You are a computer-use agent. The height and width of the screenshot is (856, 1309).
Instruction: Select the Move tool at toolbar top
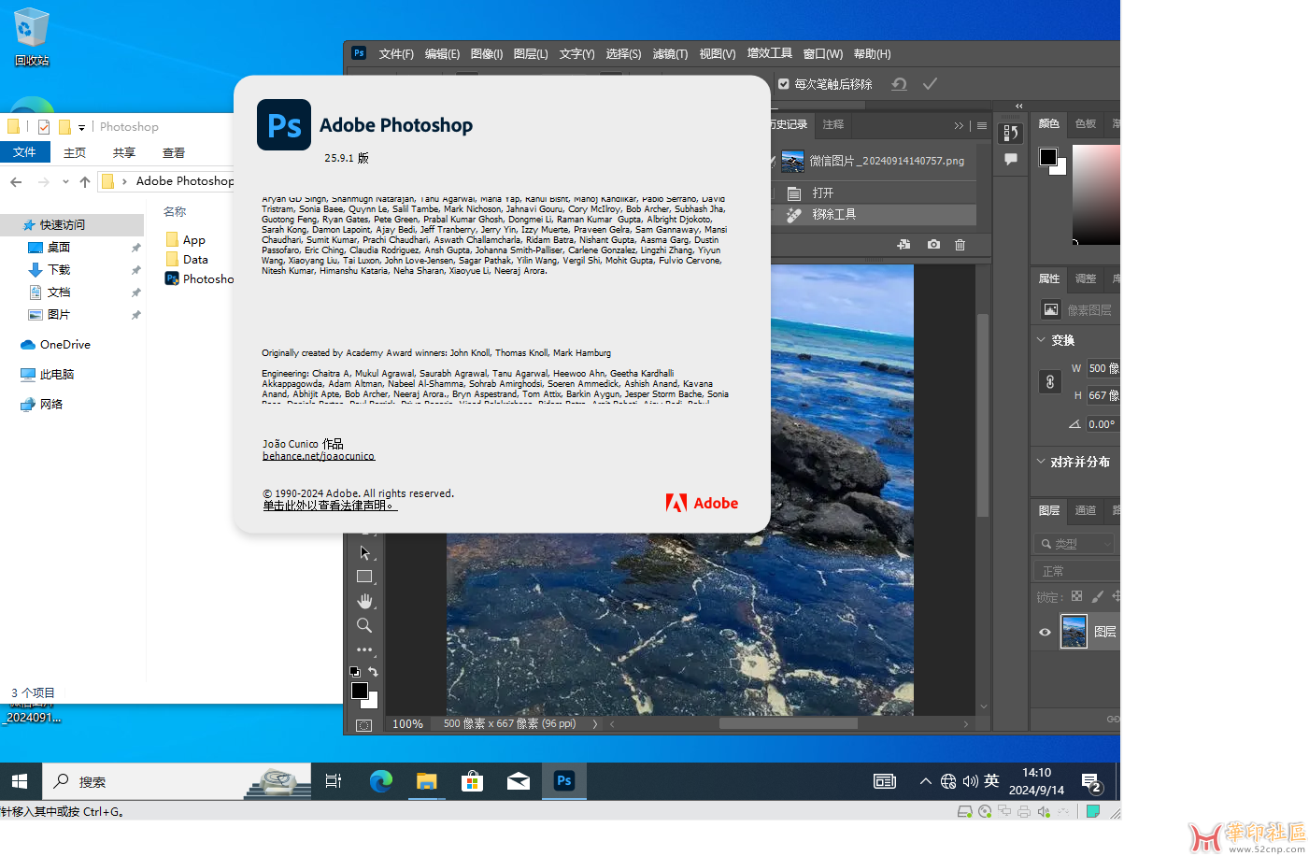tap(364, 551)
